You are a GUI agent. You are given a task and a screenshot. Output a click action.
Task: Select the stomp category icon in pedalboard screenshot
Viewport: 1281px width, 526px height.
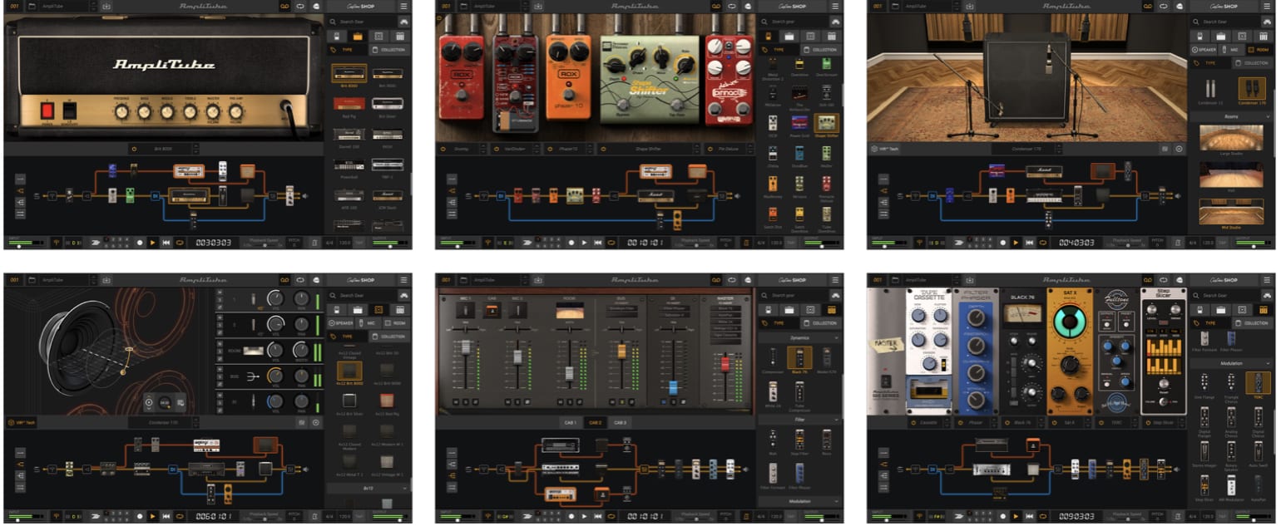(x=768, y=37)
